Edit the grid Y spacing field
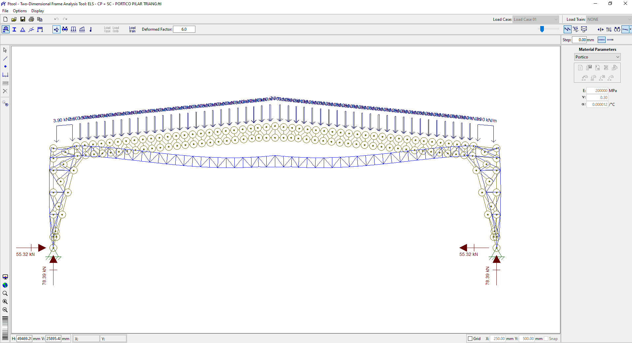This screenshot has width=632, height=343. tap(527, 339)
